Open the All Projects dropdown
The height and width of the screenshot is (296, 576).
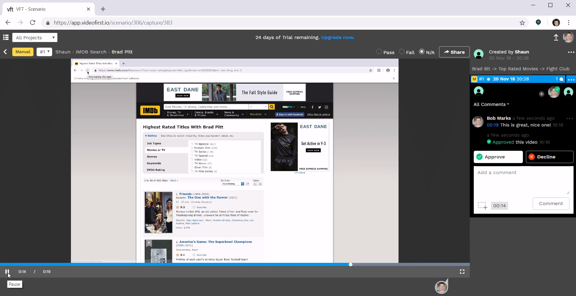(x=35, y=37)
